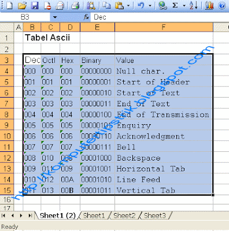
Task: Expand the Undo history arrow
Action: point(150,5)
